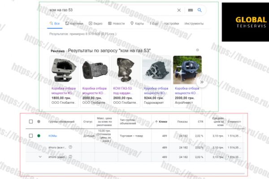269x179 pixels.
Task: Open the second 2000,00 грн ООО Глобалте product image
Action: 95,70
